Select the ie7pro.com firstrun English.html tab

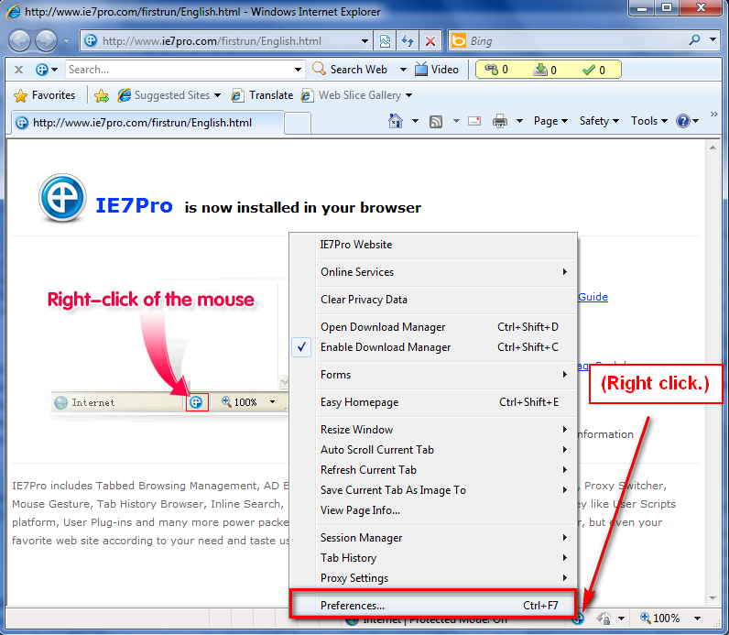147,123
